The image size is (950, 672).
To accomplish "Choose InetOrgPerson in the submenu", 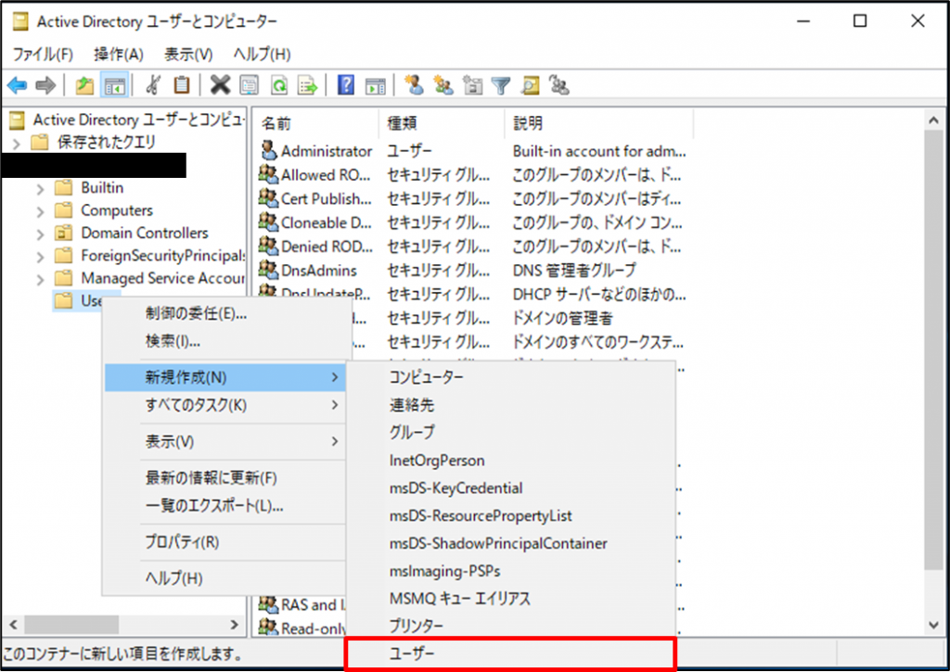I will [510, 460].
